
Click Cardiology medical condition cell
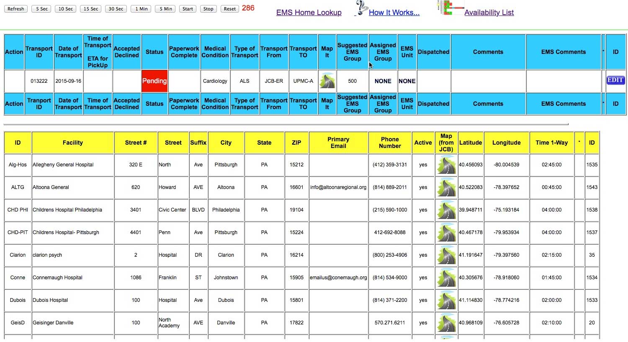point(215,81)
